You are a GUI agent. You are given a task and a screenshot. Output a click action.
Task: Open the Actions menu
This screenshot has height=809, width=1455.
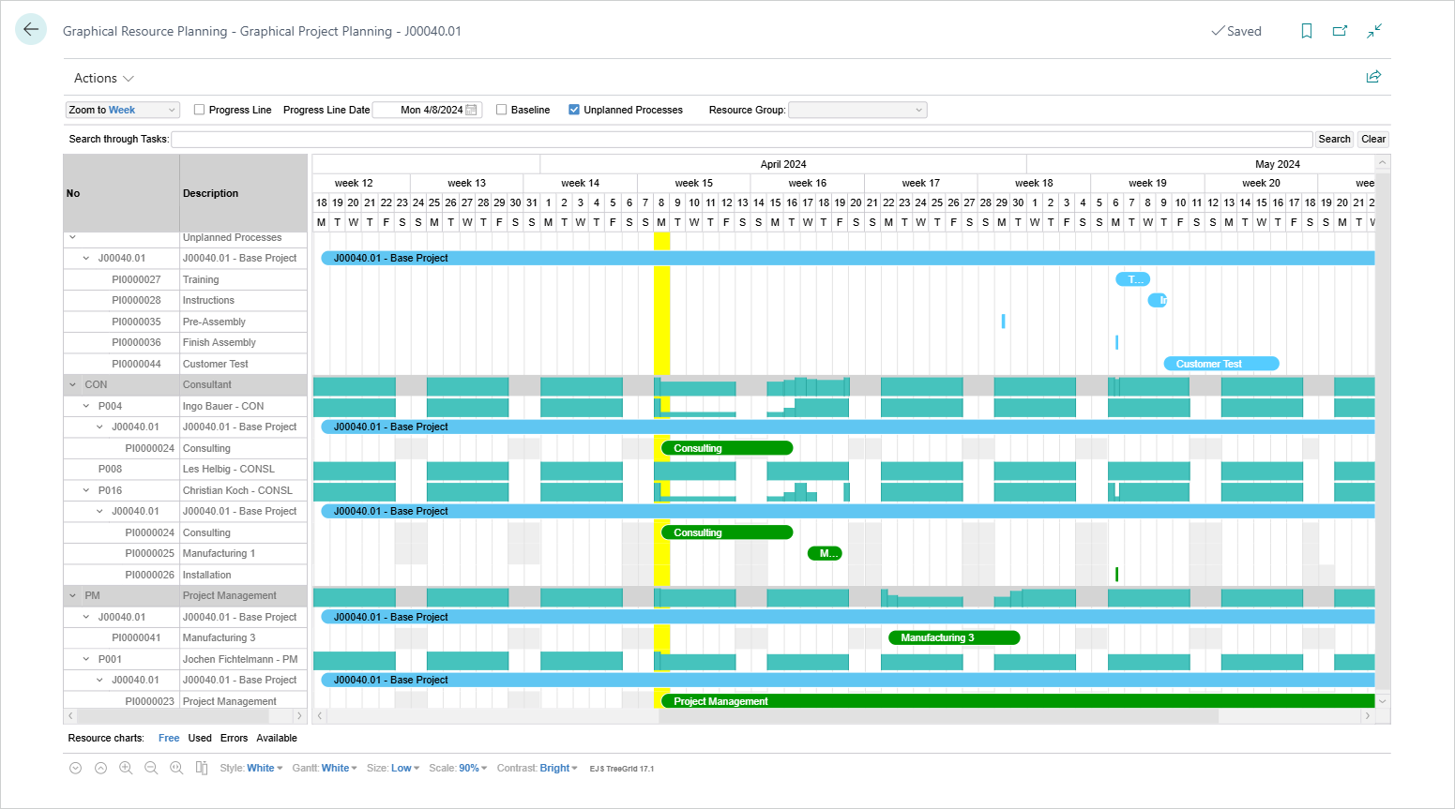click(x=102, y=78)
